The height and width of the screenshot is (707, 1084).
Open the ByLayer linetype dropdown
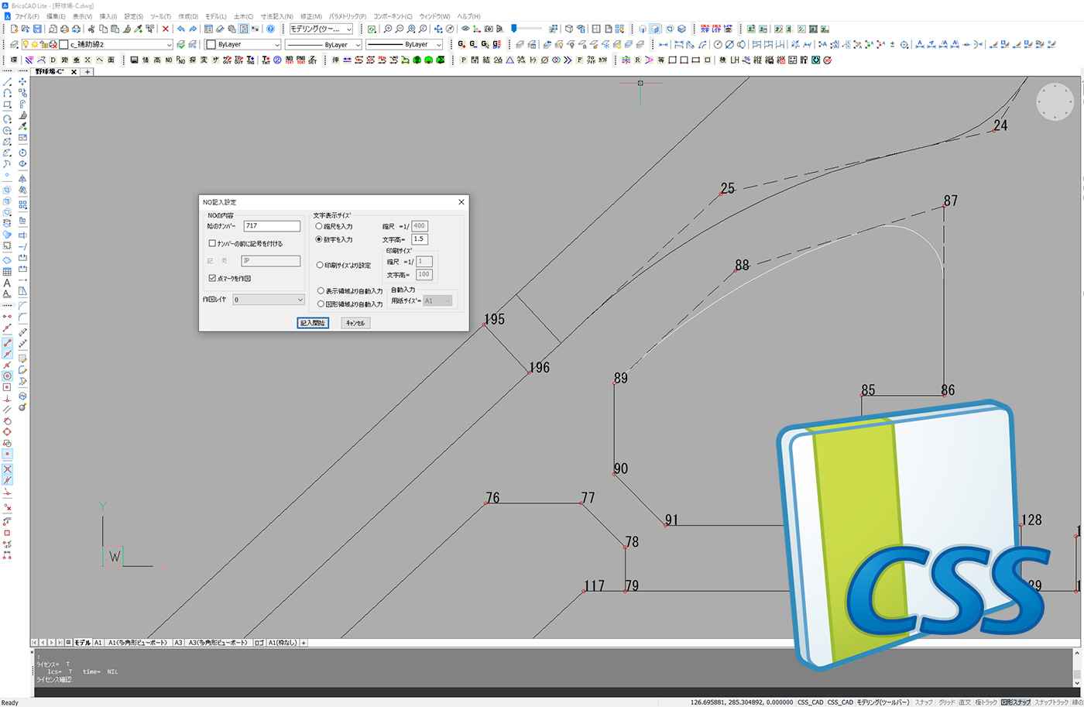[x=323, y=44]
